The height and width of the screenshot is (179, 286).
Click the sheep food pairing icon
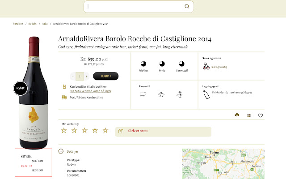(x=143, y=94)
